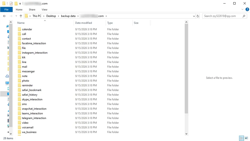Screen dimensions: 250x141
Task: Select the instagram_interaction folder icon
Action: click(x=19, y=53)
